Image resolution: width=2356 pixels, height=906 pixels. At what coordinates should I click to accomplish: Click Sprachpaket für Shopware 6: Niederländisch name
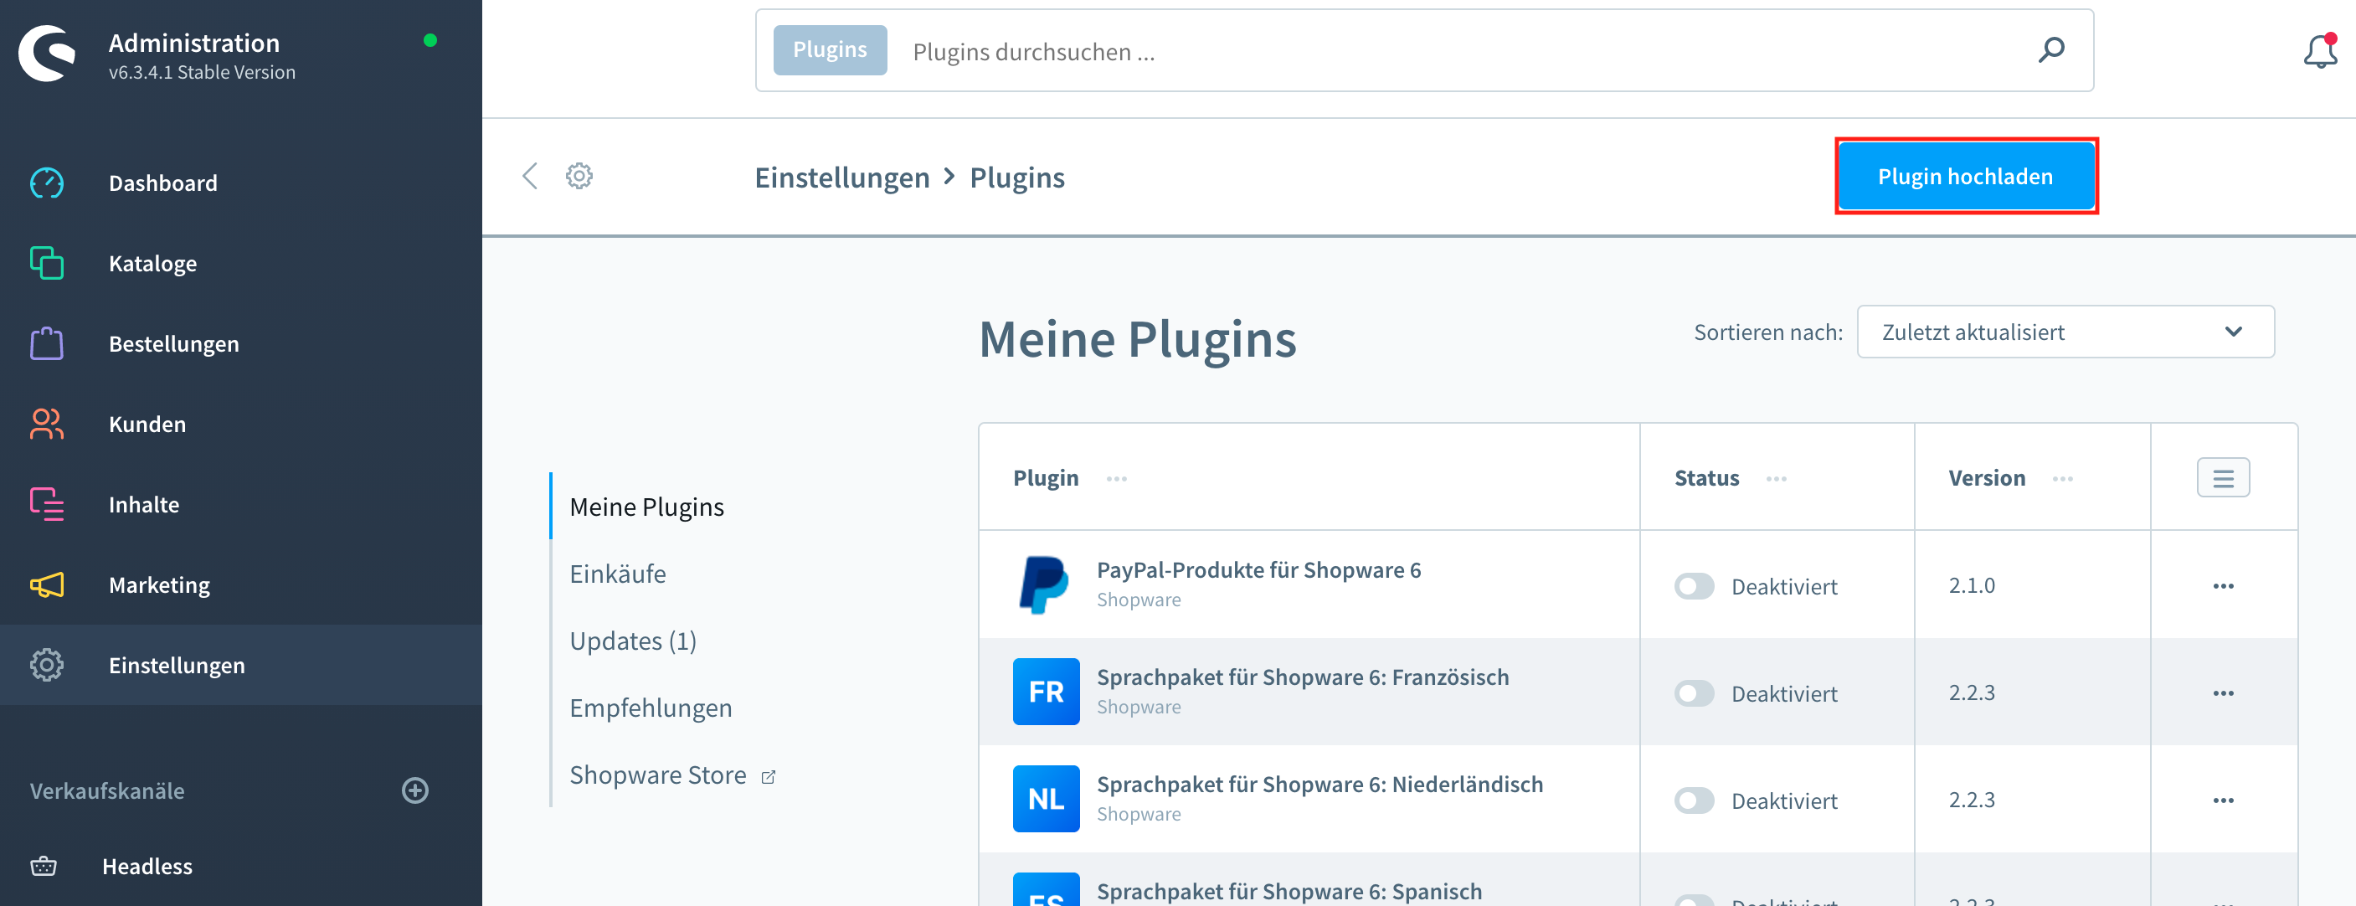pos(1319,785)
